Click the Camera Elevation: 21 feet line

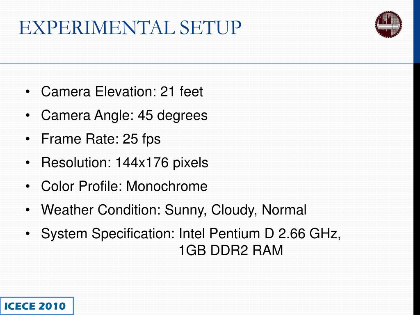point(122,91)
